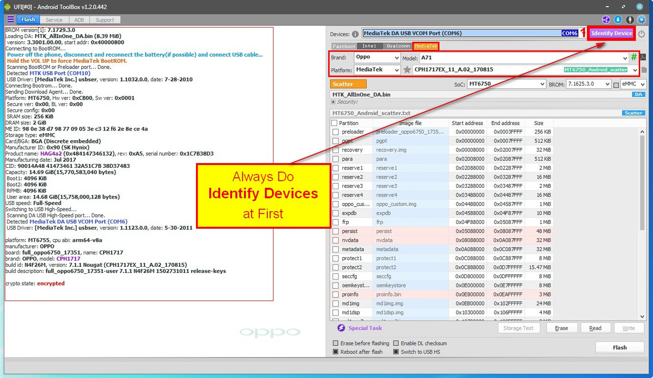The height and width of the screenshot is (378, 653).
Task: Open the SoC dropdown showing MT6750
Action: (506, 84)
